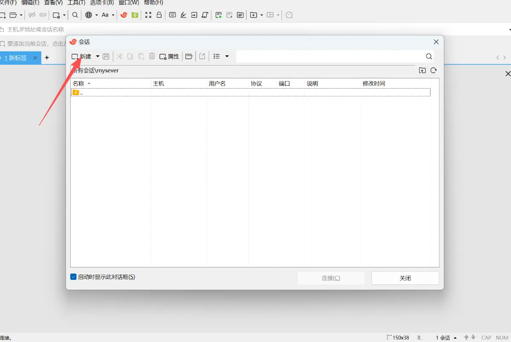Viewport: 511px width, 342px height.
Task: Open the 工具(T) menu
Action: tap(76, 3)
